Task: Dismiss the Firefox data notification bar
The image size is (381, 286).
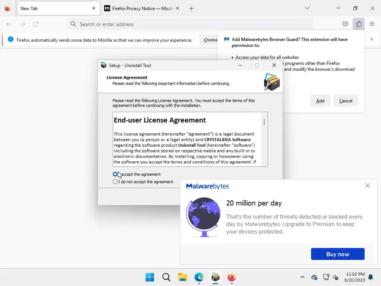Action: coord(372,39)
